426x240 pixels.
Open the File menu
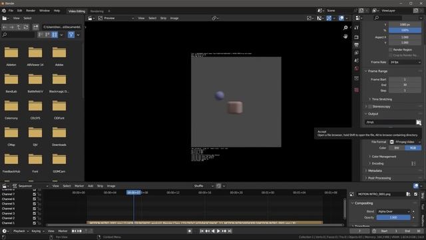(11, 11)
